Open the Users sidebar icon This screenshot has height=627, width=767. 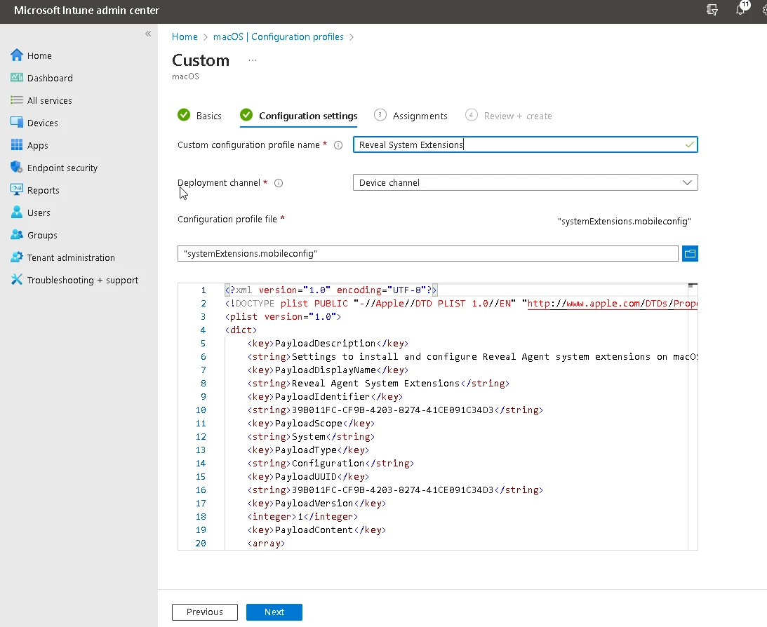17,212
